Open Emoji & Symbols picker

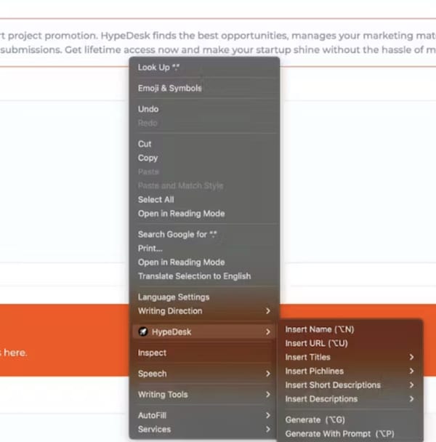169,89
